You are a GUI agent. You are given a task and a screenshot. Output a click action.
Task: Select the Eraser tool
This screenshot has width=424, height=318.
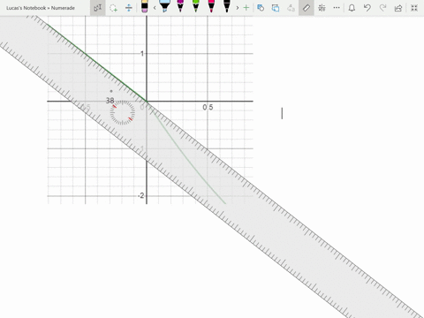(144, 6)
